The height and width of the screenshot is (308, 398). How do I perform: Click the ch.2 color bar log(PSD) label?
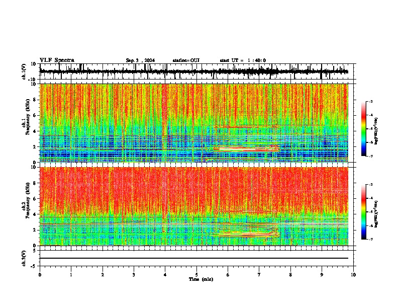tap(376, 214)
